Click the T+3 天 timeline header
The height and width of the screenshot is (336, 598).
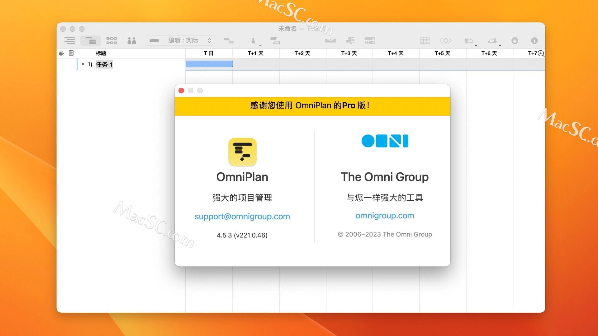pyautogui.click(x=349, y=53)
